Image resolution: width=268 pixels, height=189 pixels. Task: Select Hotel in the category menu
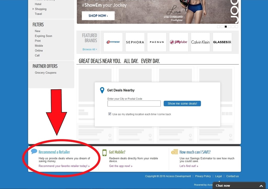tap(38, 4)
